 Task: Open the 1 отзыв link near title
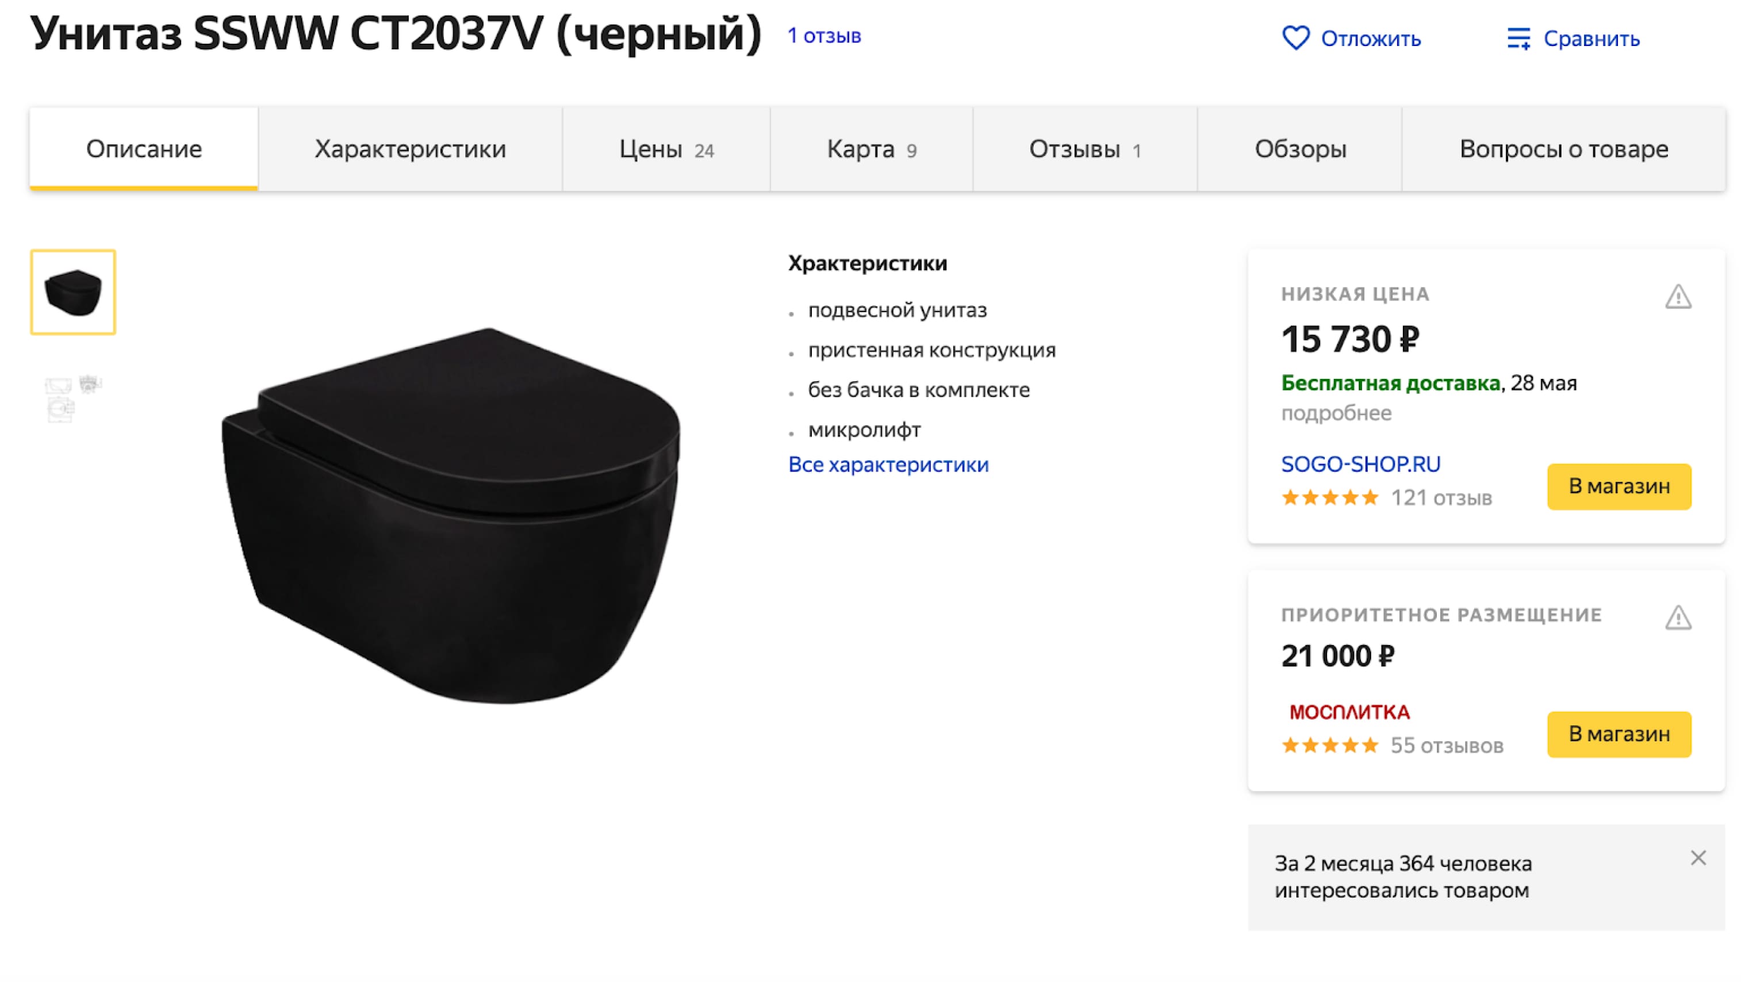click(824, 35)
